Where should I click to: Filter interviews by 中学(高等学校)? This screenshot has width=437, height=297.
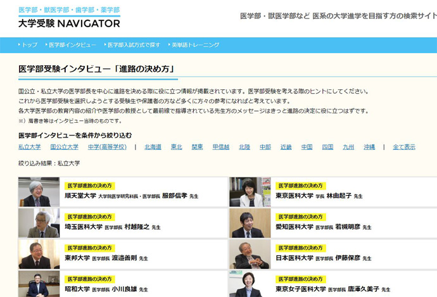click(107, 147)
